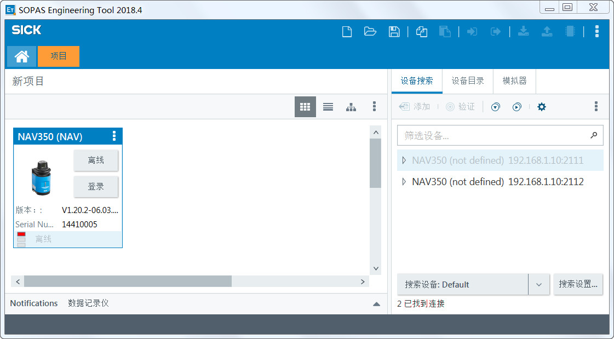Switch project view to list mode
614x339 pixels.
[328, 107]
